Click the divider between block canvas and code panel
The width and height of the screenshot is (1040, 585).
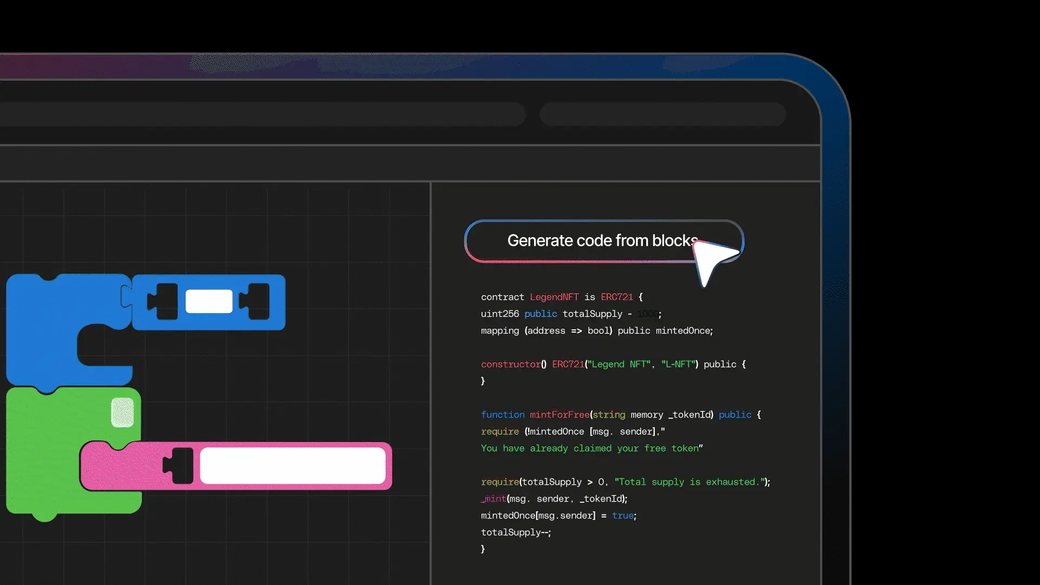(x=431, y=379)
